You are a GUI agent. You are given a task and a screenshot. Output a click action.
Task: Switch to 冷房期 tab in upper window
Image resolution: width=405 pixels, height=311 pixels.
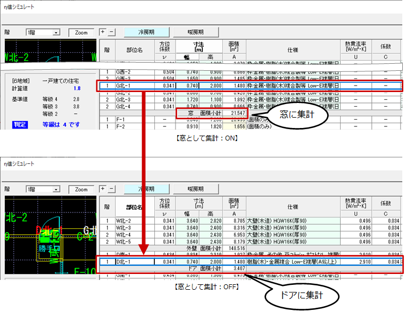(147, 32)
